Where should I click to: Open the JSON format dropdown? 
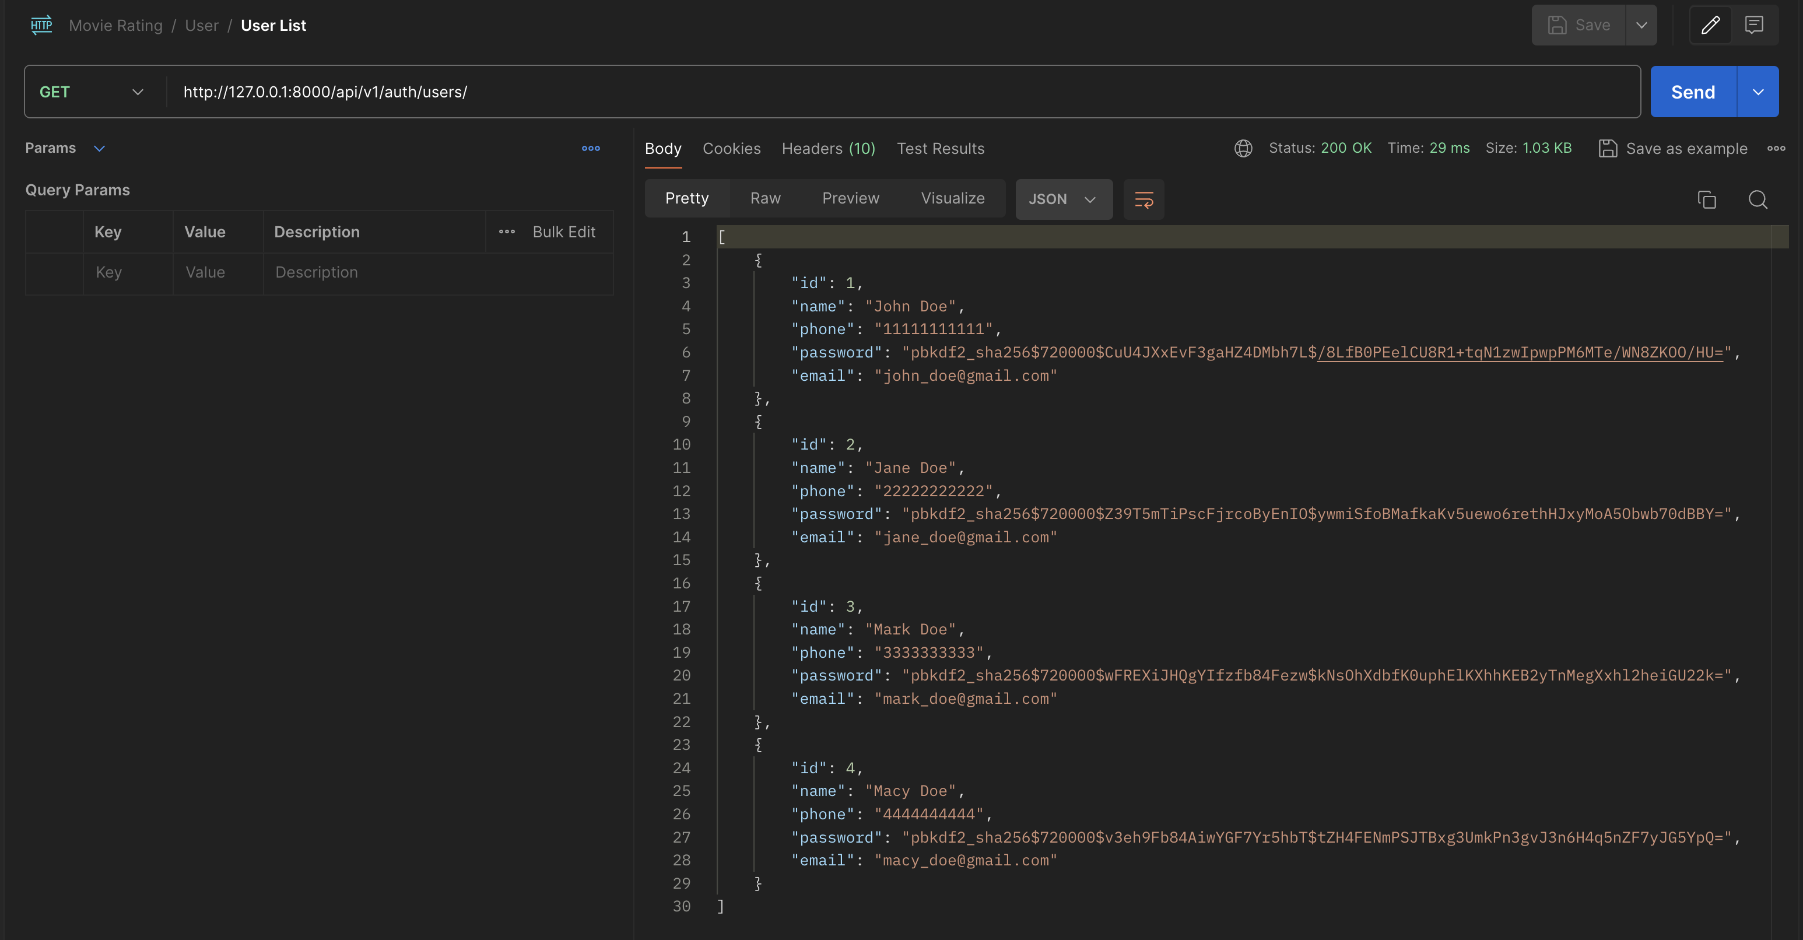point(1062,199)
